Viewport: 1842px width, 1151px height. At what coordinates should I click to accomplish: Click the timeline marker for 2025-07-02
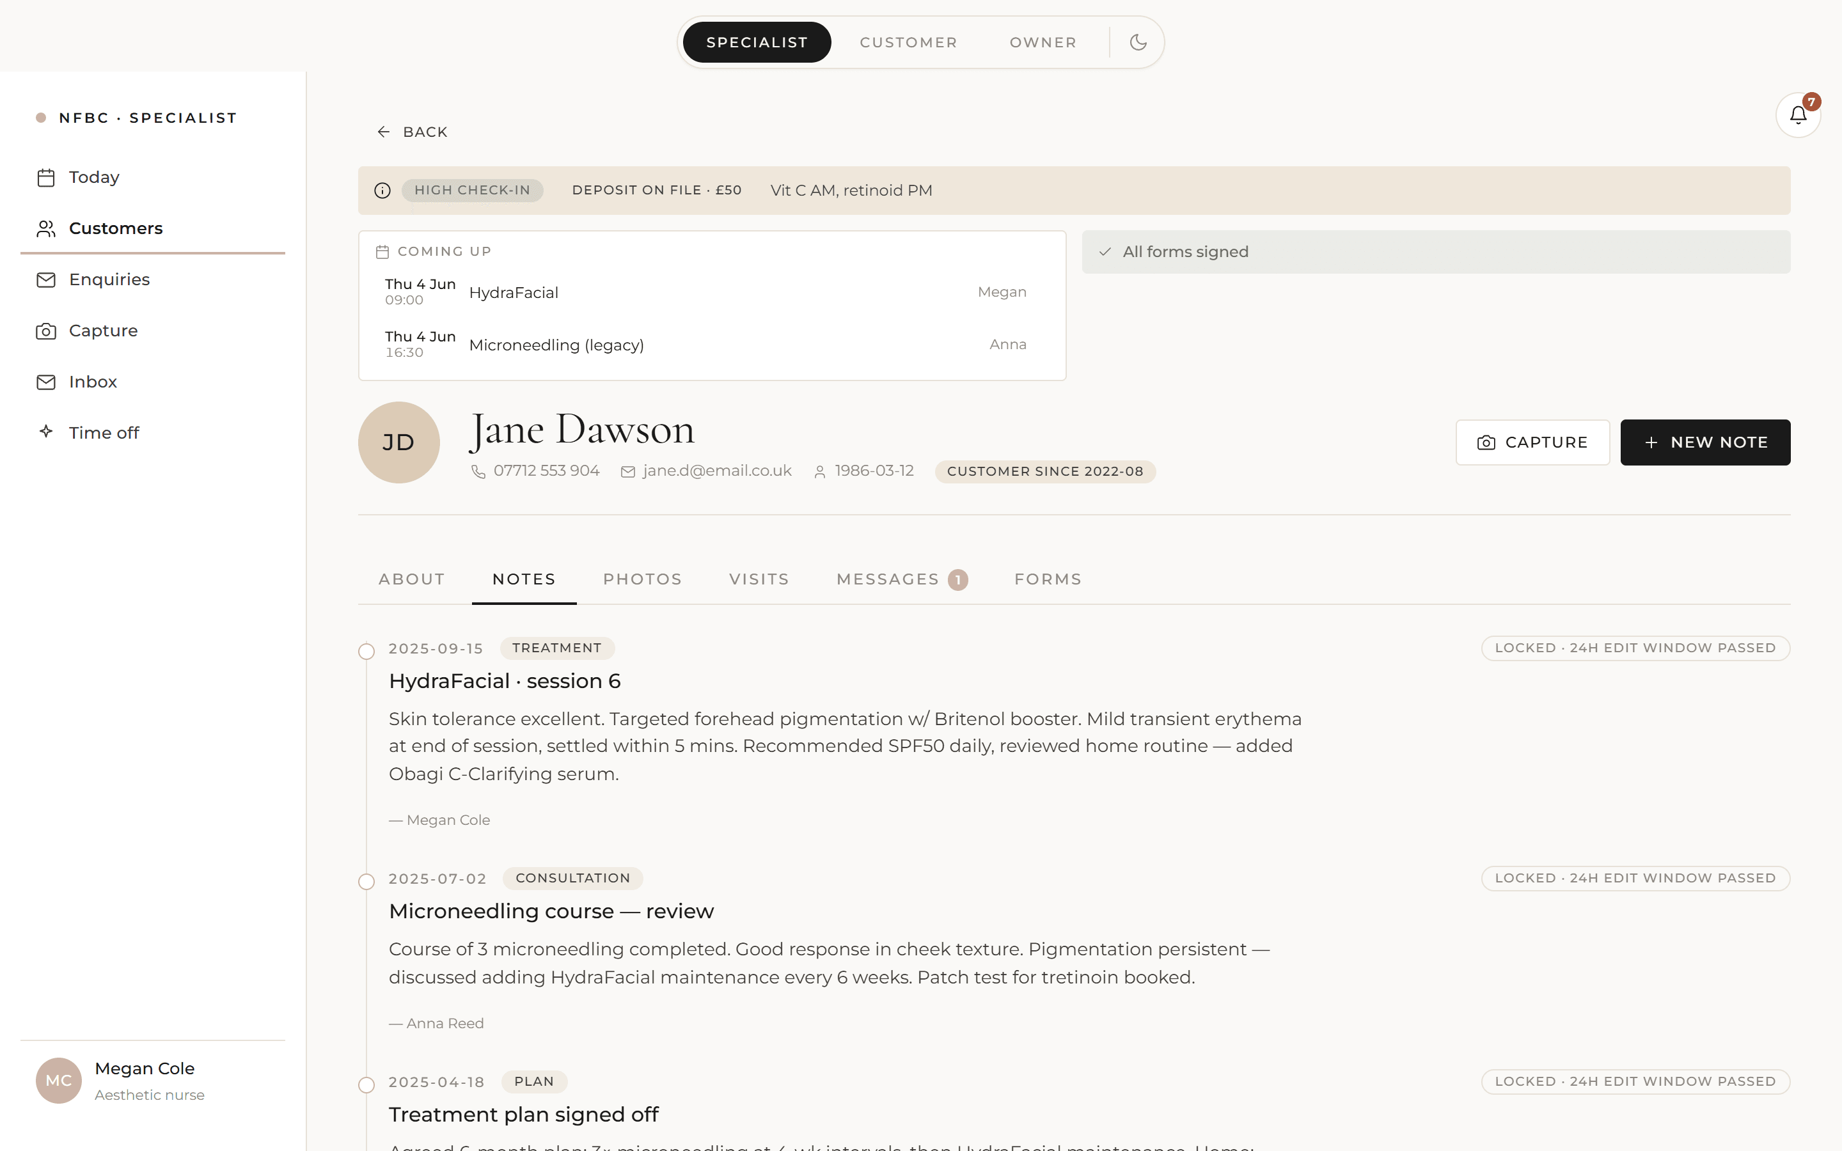pyautogui.click(x=366, y=882)
